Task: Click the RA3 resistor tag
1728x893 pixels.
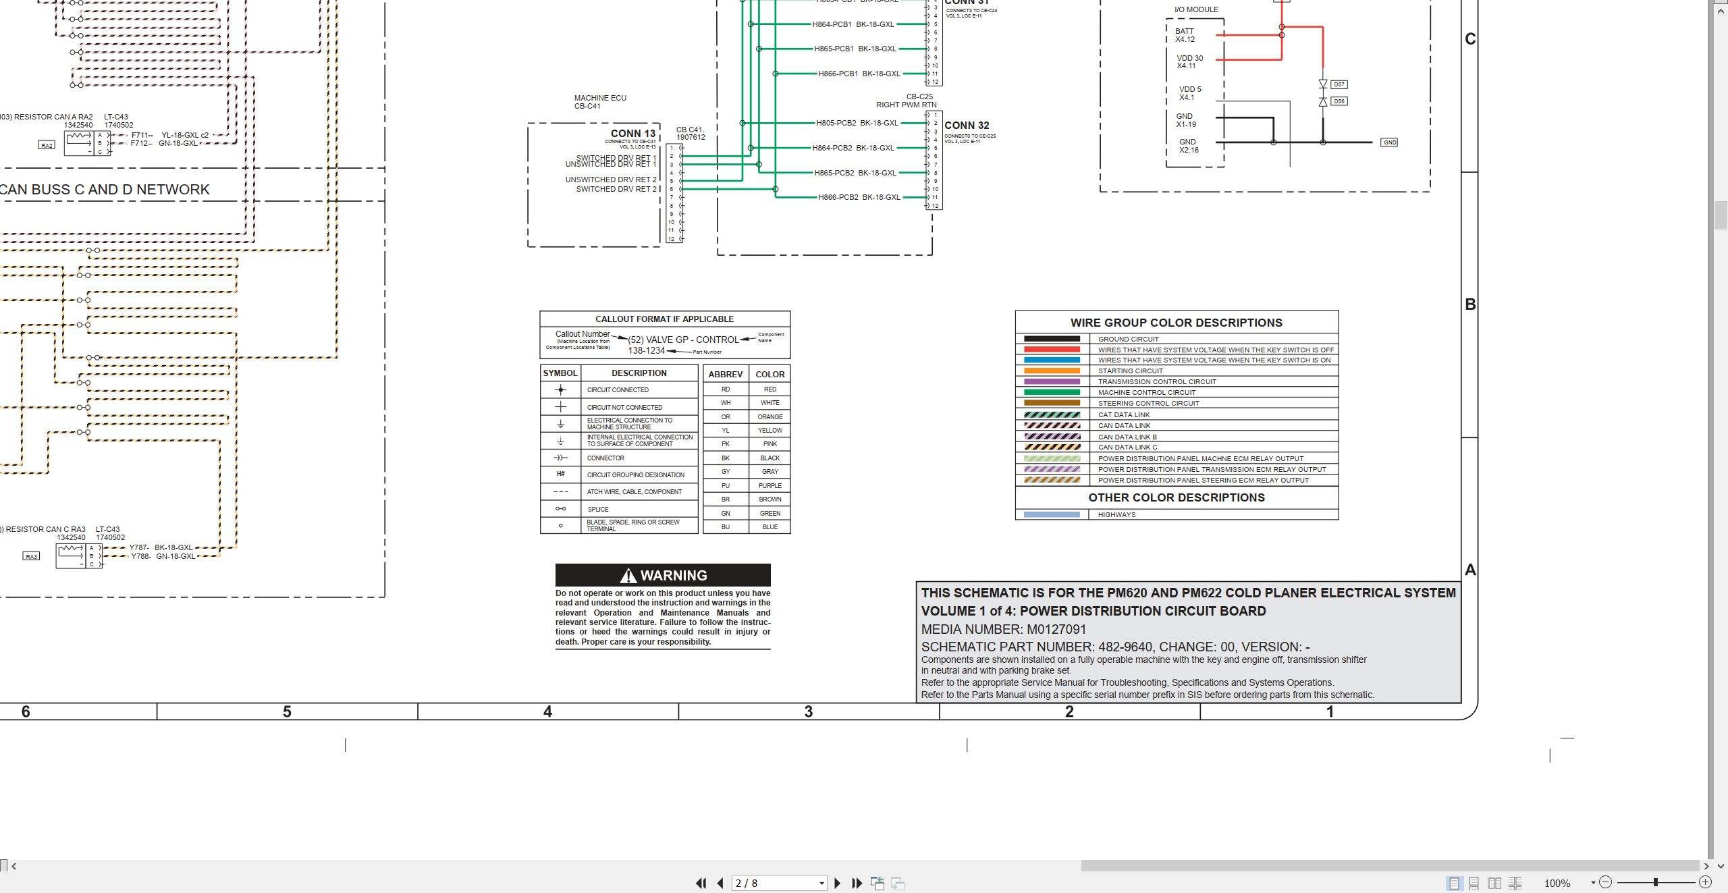Action: coord(31,556)
